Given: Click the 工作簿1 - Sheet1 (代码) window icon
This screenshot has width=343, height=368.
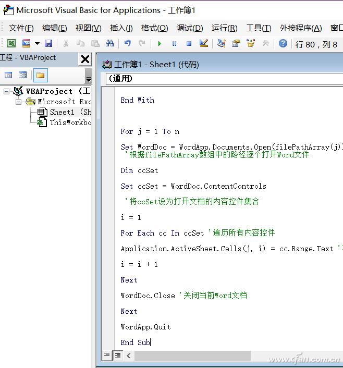Looking at the screenshot, I should (x=107, y=65).
